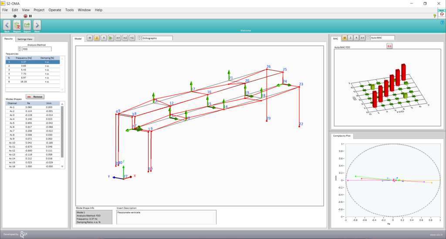
Task: Select the Ac-6 channel row
Action: pos(33,127)
